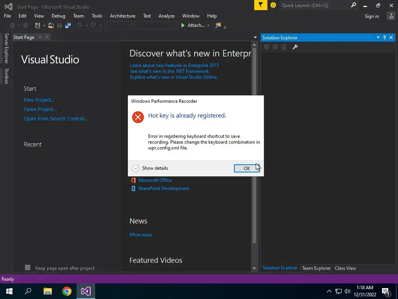Click the green Attach play button
This screenshot has height=299, width=398.
(x=183, y=25)
